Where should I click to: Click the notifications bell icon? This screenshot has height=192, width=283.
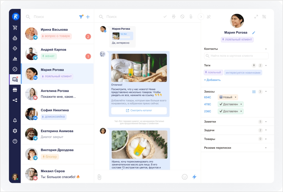[15, 120]
